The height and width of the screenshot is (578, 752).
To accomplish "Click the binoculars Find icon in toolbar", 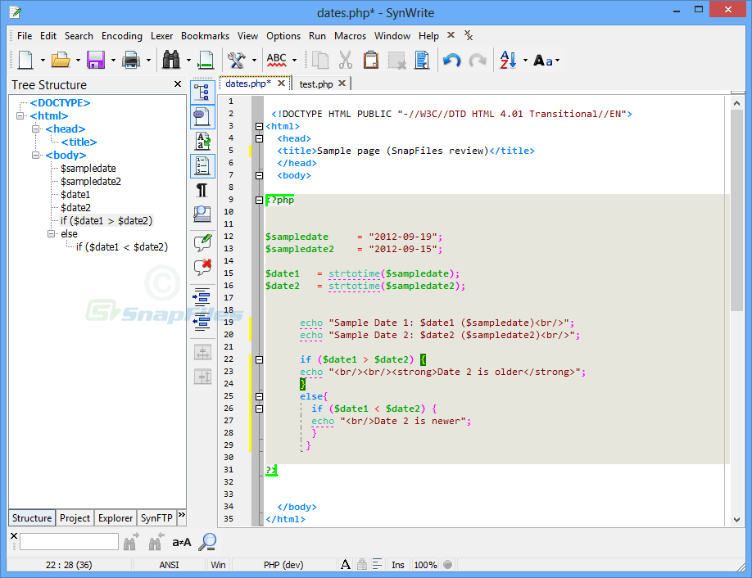I will [x=172, y=60].
